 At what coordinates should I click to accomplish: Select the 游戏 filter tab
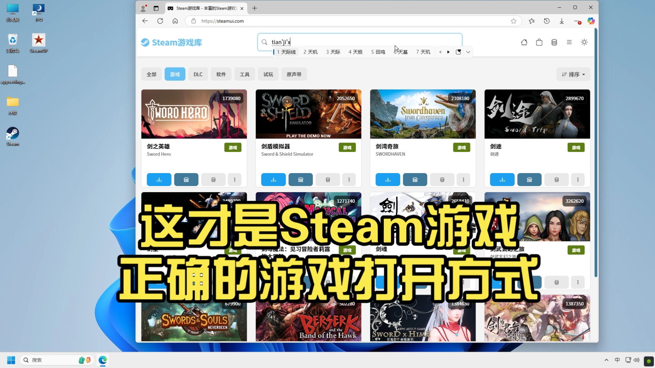(175, 74)
